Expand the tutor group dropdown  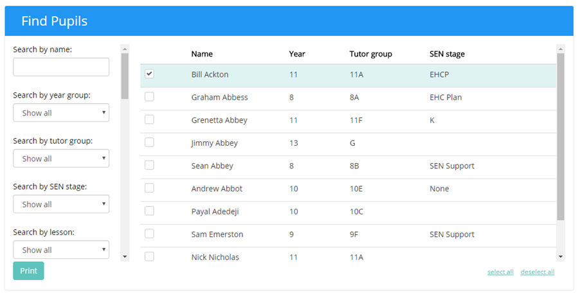tap(61, 159)
